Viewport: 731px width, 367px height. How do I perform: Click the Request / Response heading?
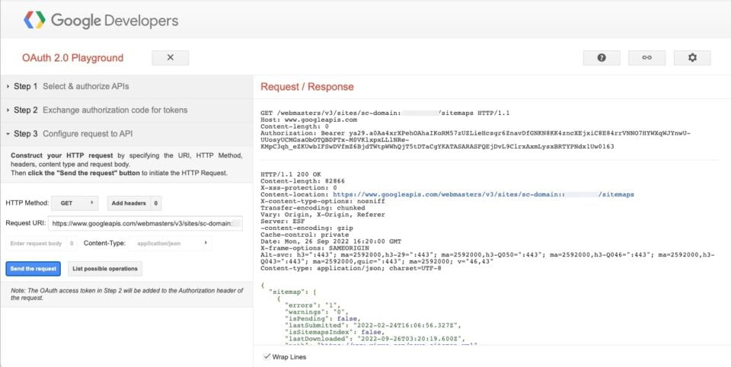(307, 87)
